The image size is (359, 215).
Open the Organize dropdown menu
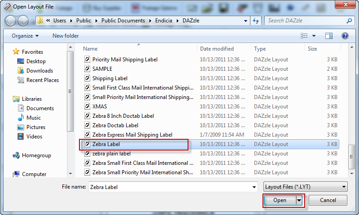pos(25,36)
